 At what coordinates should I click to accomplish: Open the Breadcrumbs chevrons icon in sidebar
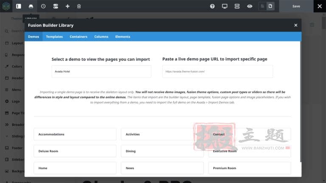tap(7, 125)
